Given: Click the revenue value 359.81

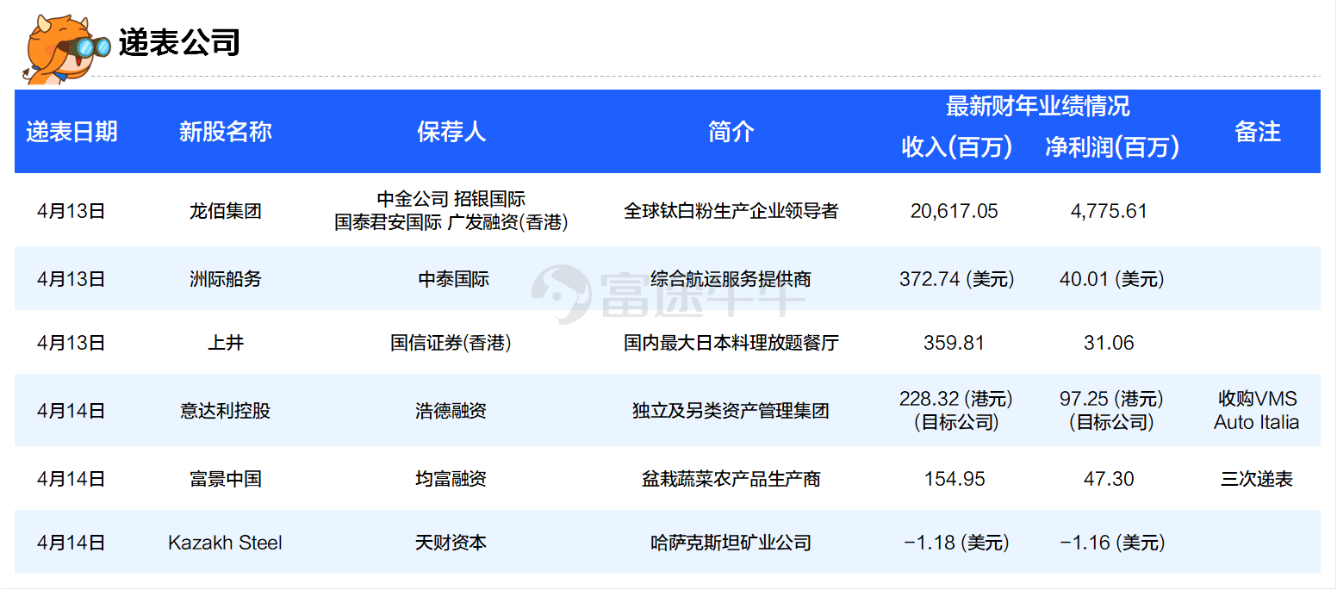Looking at the screenshot, I should click(955, 343).
